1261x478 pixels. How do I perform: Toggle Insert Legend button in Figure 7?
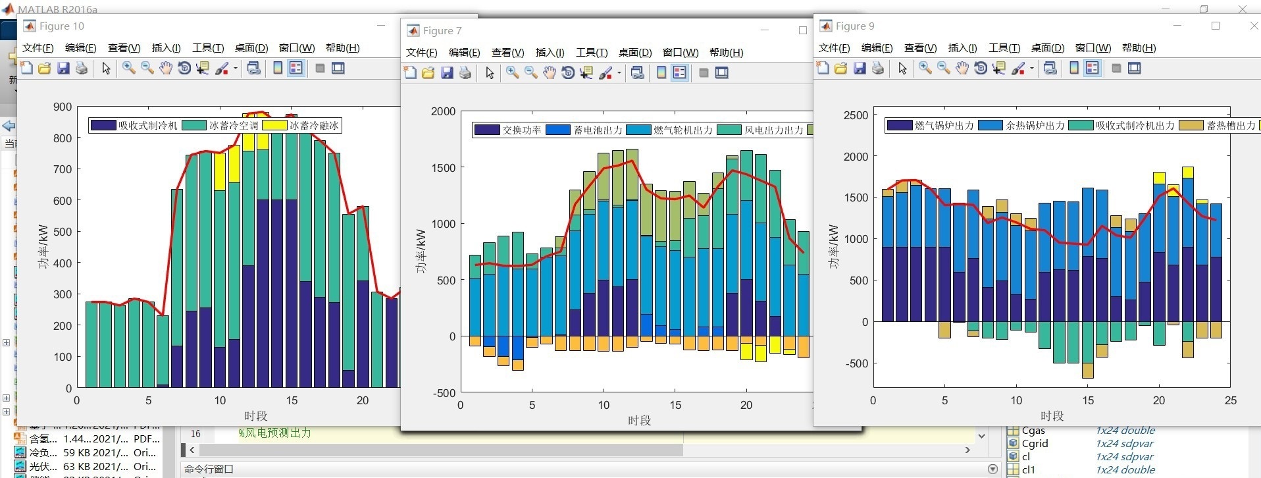[680, 72]
